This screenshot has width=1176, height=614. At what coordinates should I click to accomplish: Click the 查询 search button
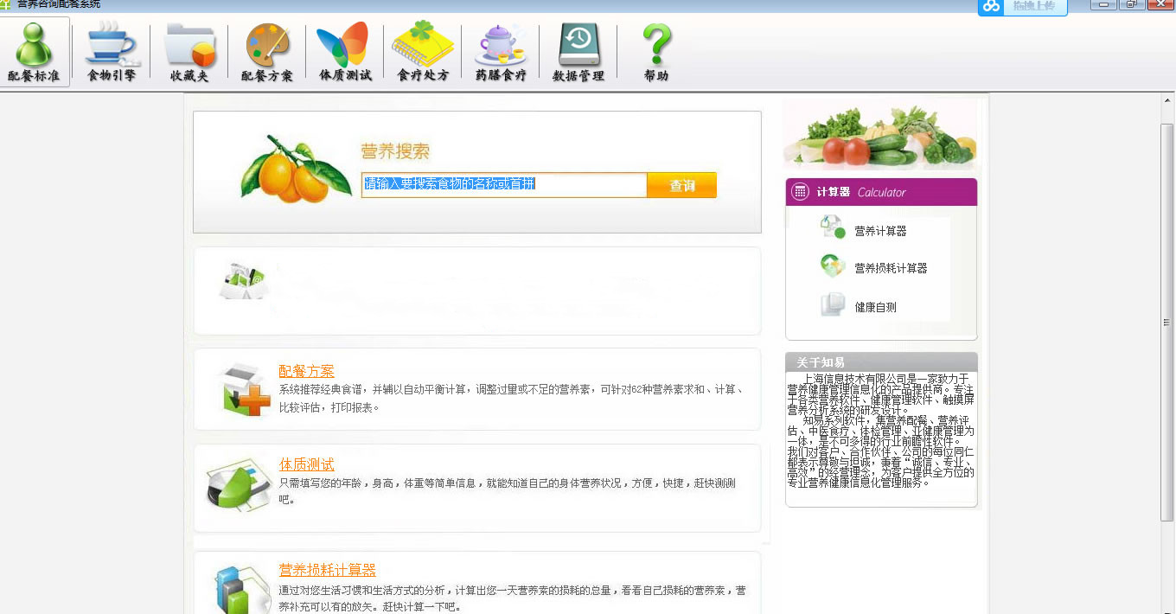click(682, 185)
